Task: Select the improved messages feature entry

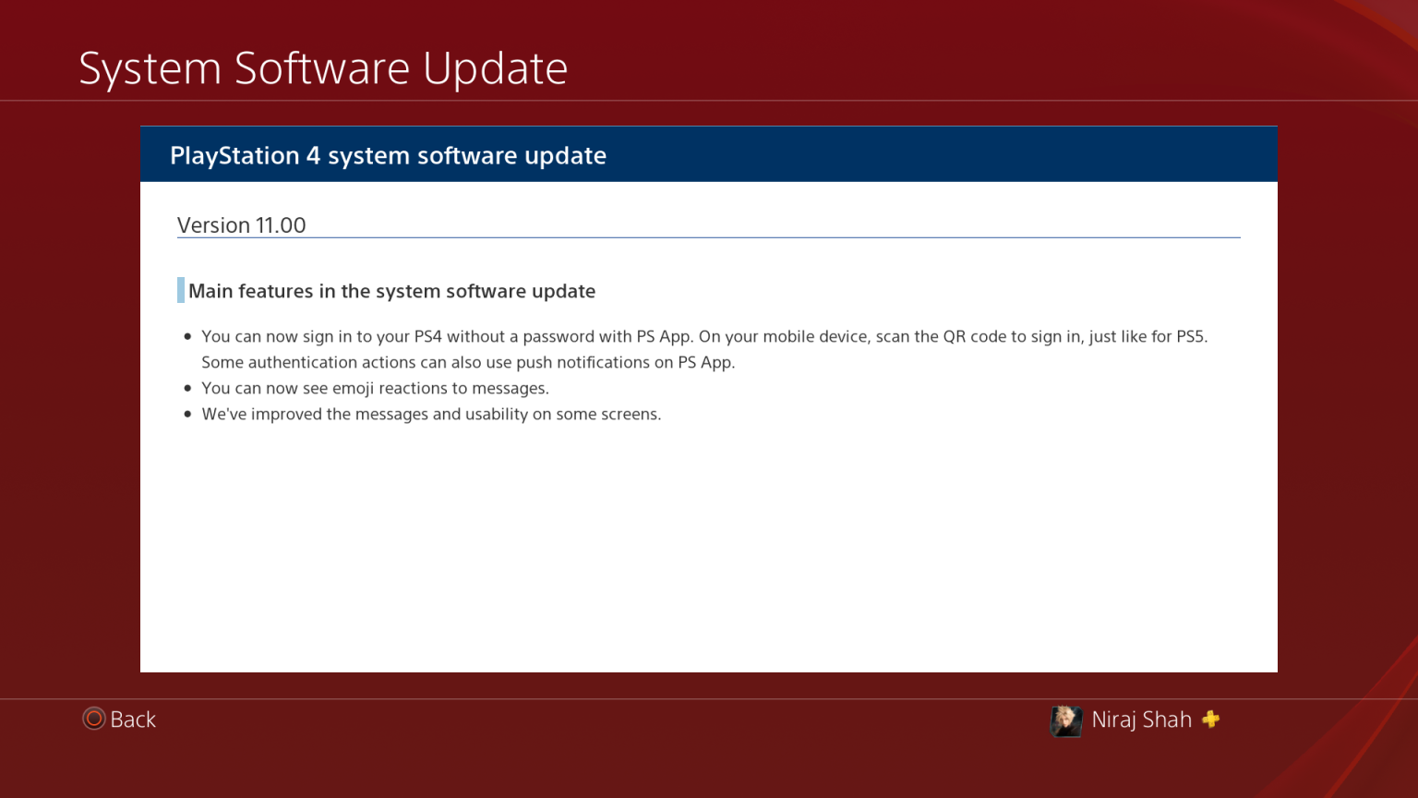Action: (431, 414)
